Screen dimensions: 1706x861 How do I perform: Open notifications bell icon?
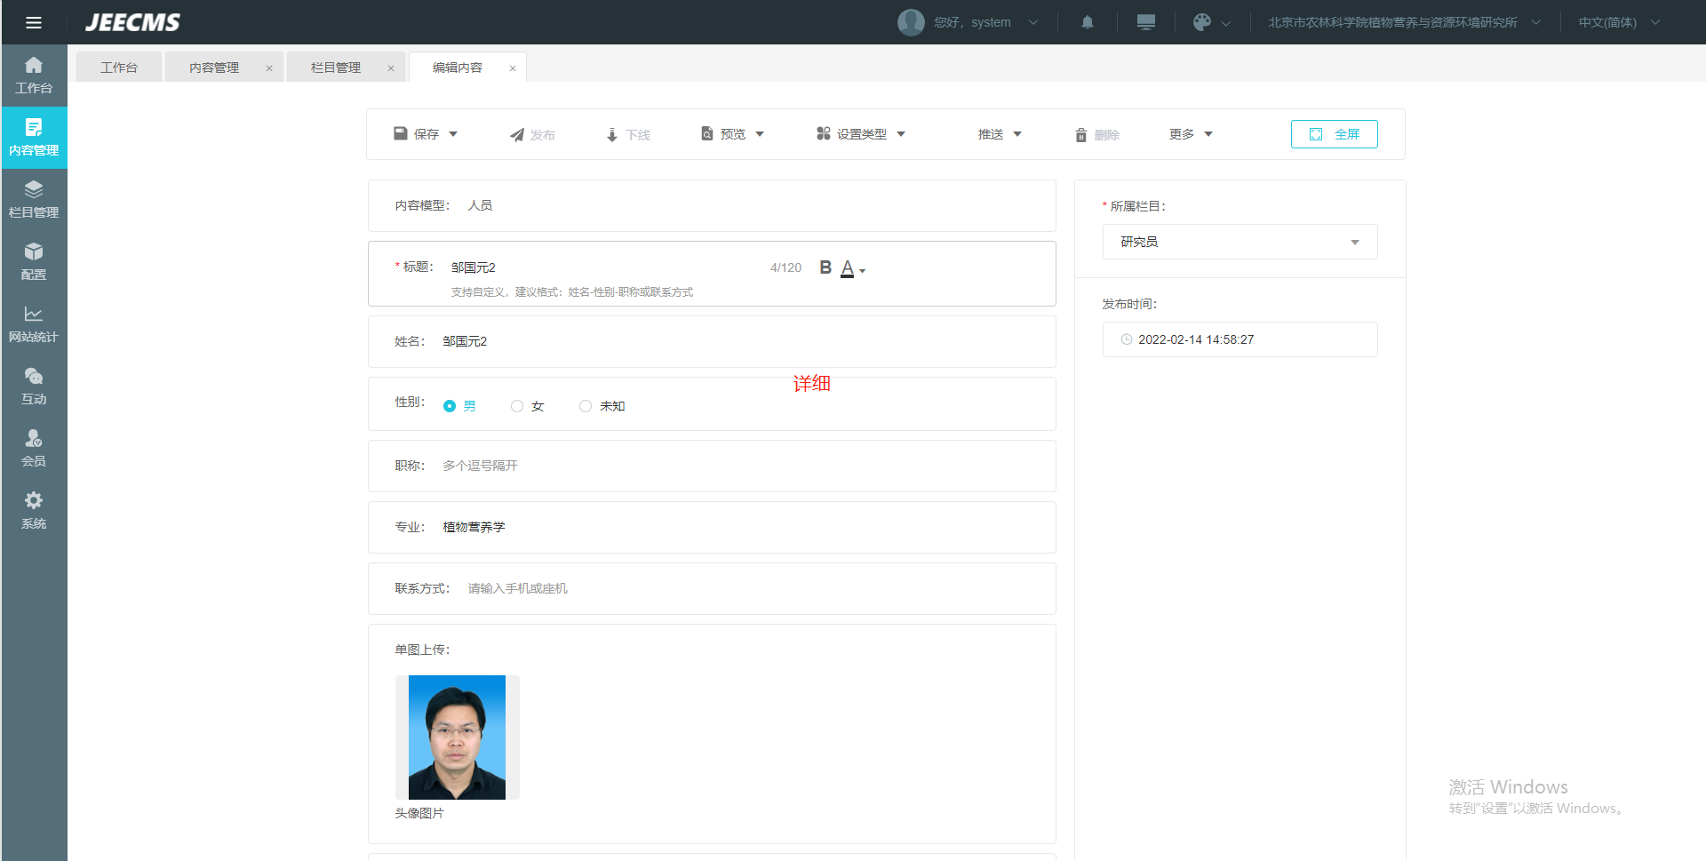(1087, 22)
